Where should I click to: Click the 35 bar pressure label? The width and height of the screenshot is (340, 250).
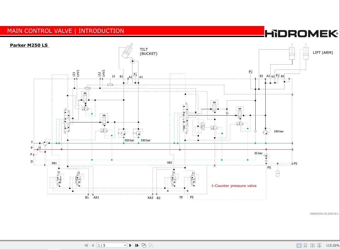(258, 153)
